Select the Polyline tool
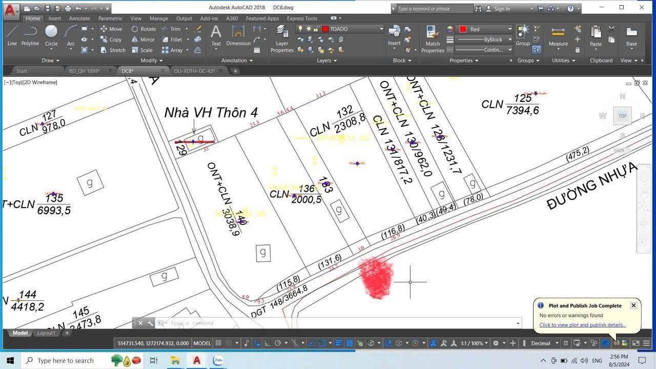The width and height of the screenshot is (656, 369). (x=30, y=36)
